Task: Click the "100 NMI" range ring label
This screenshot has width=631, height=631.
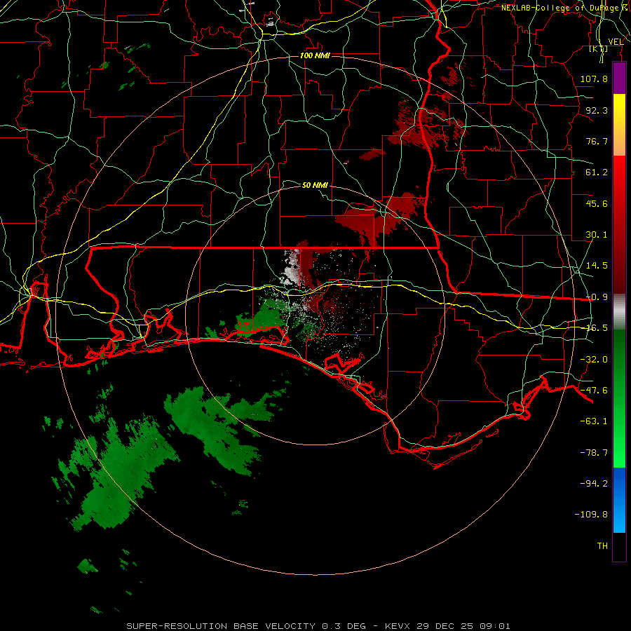Action: (315, 55)
